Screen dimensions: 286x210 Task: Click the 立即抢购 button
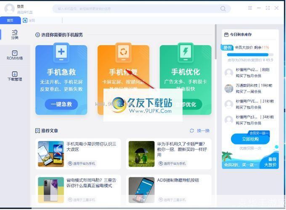pyautogui.click(x=250, y=139)
